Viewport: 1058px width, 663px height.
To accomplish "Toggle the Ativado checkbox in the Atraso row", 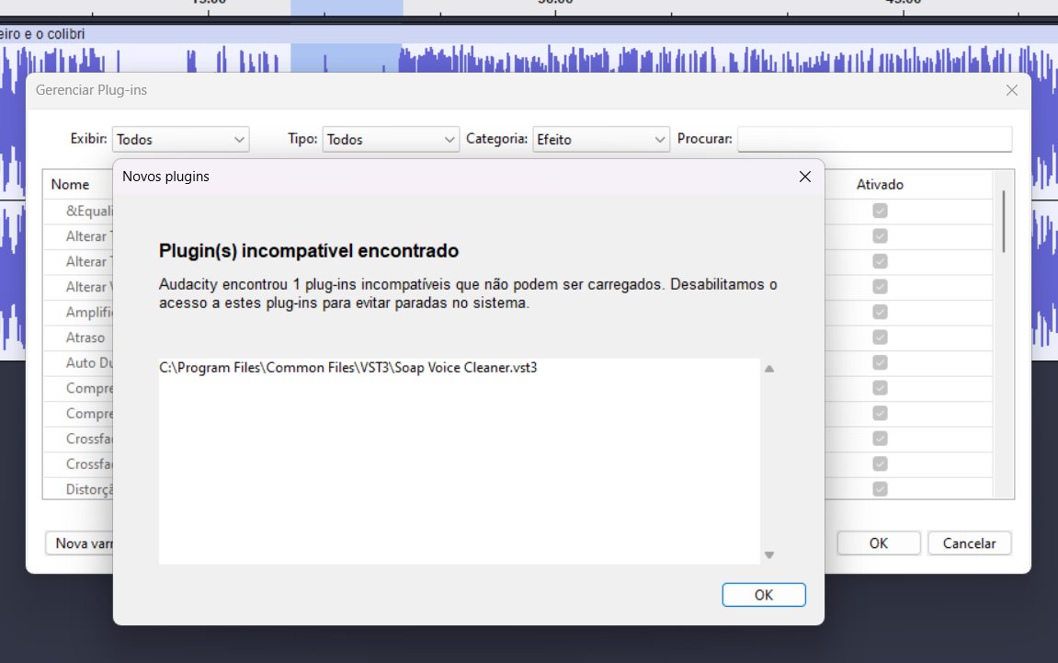I will point(880,337).
